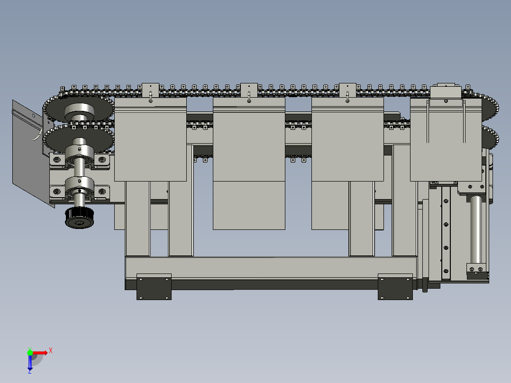Click the green Y axis dot on triad
The width and height of the screenshot is (511, 383).
click(30, 353)
